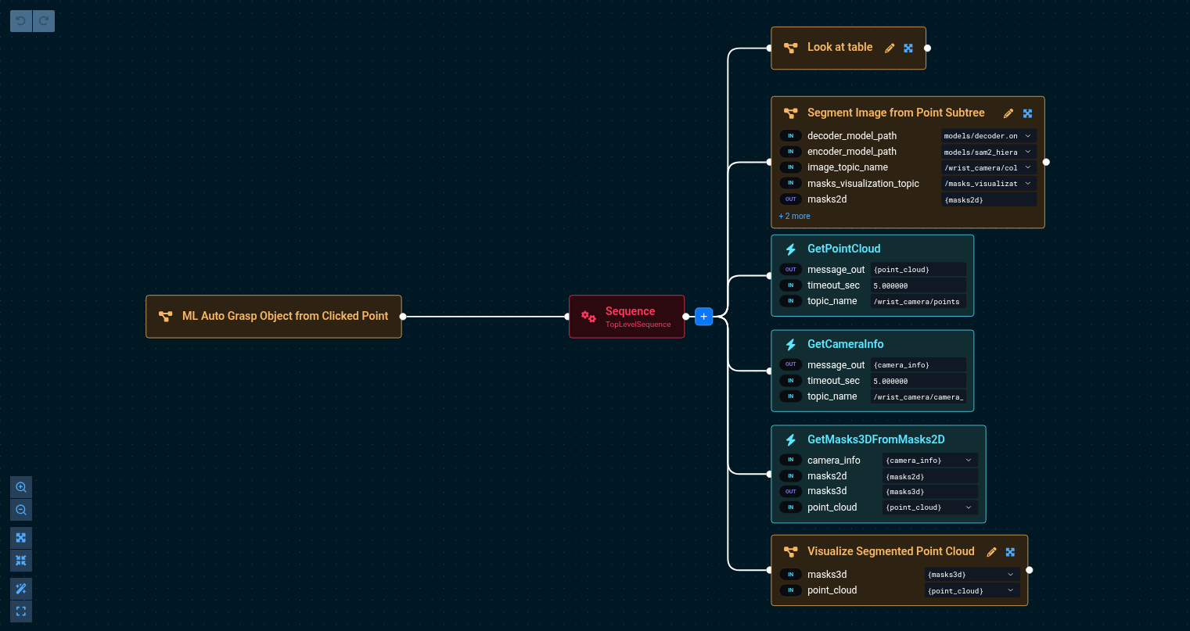Open the encoder_model_path dropdown
The image size is (1190, 631).
(989, 152)
